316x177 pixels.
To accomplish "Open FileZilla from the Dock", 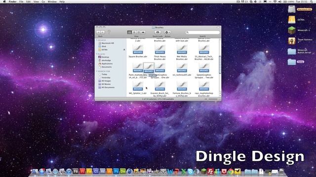I will tap(210, 172).
